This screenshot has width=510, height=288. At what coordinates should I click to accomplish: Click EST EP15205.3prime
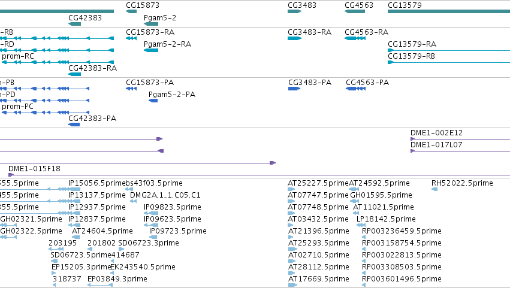pos(82,268)
